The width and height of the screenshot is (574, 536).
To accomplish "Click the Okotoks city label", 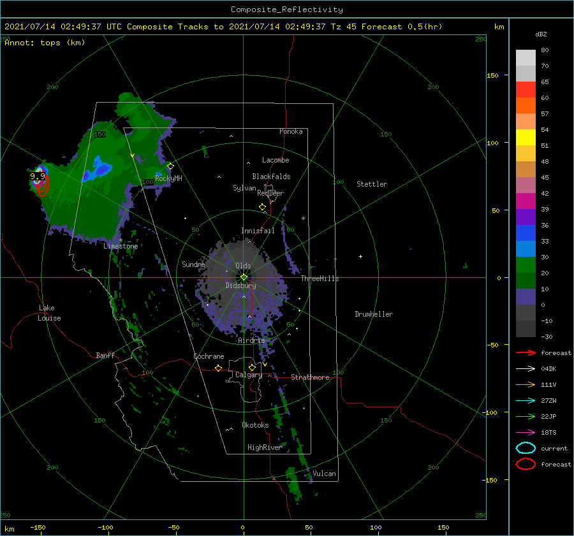I will 255,425.
